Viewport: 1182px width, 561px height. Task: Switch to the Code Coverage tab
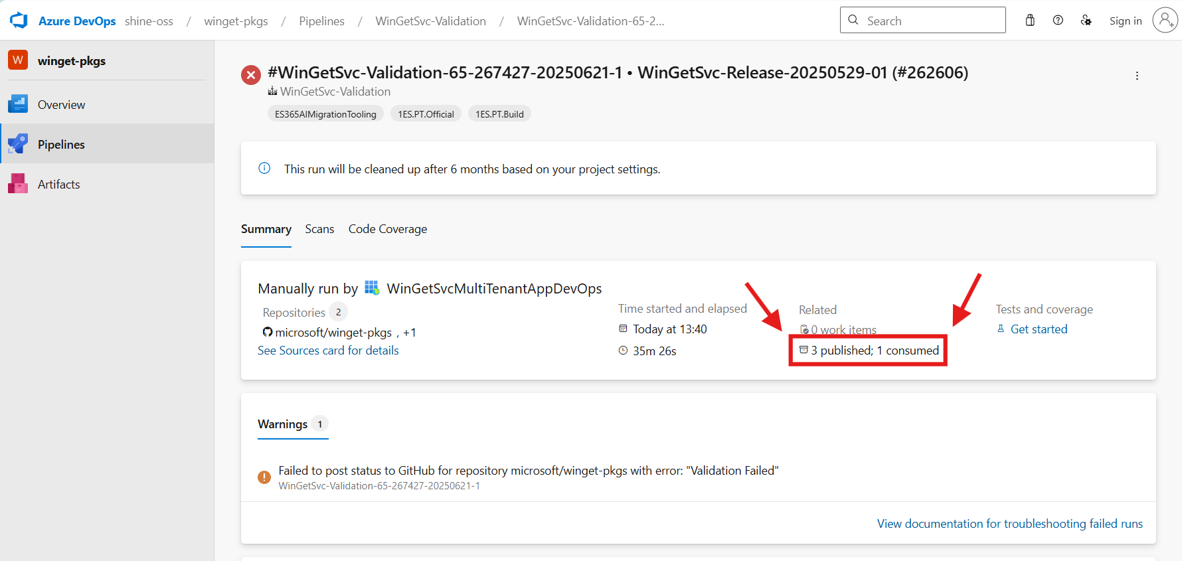[x=388, y=229]
